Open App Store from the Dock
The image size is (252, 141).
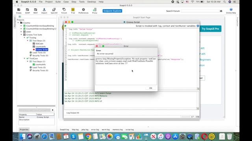[175, 137]
